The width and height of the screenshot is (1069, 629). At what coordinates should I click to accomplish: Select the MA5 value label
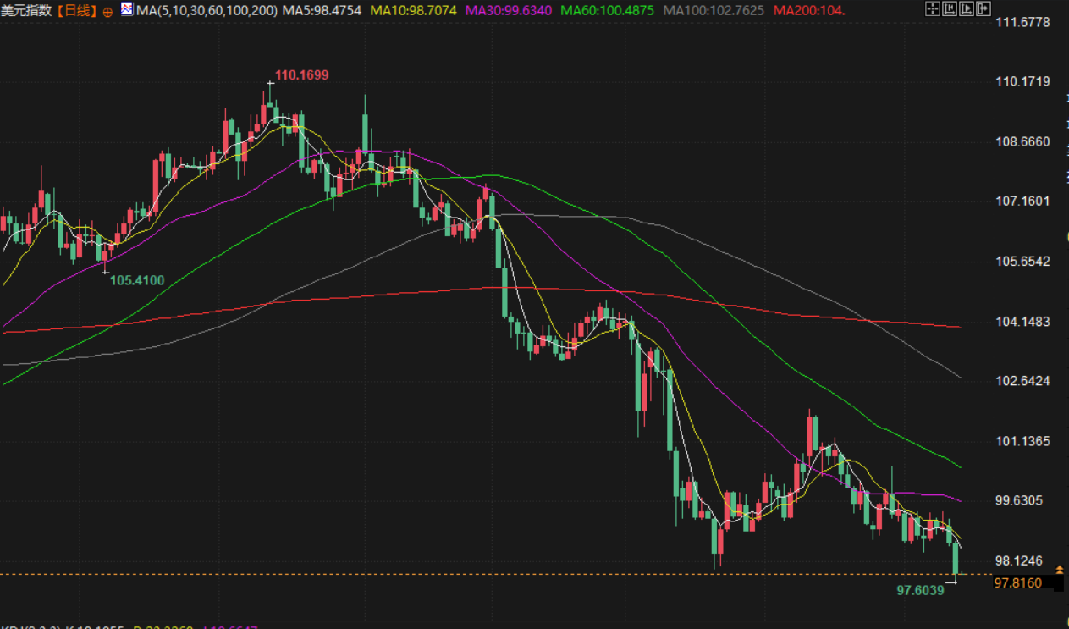coord(322,11)
